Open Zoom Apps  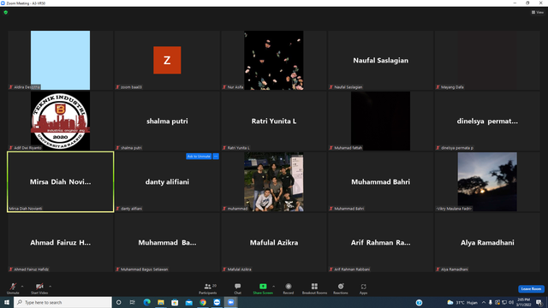pyautogui.click(x=363, y=288)
